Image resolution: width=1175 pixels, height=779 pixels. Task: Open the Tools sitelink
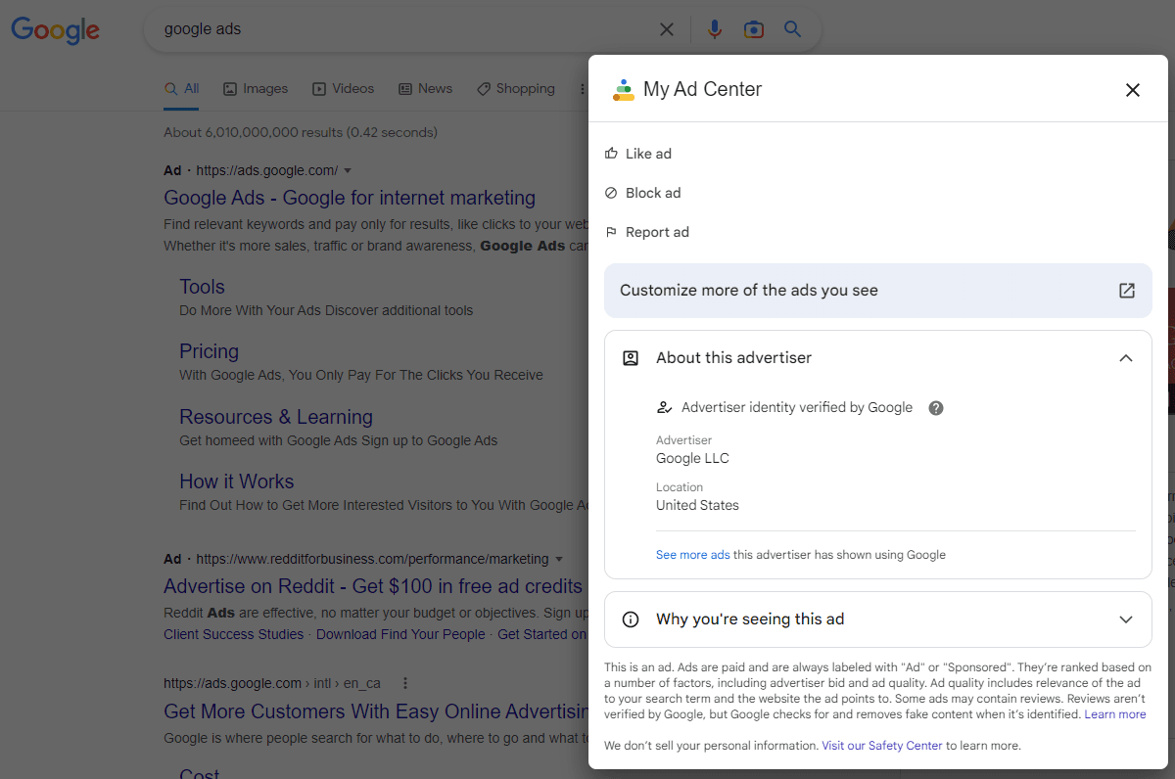click(202, 287)
